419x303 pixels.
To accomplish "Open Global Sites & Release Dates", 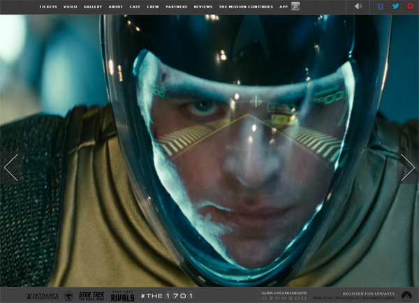I will [x=284, y=293].
